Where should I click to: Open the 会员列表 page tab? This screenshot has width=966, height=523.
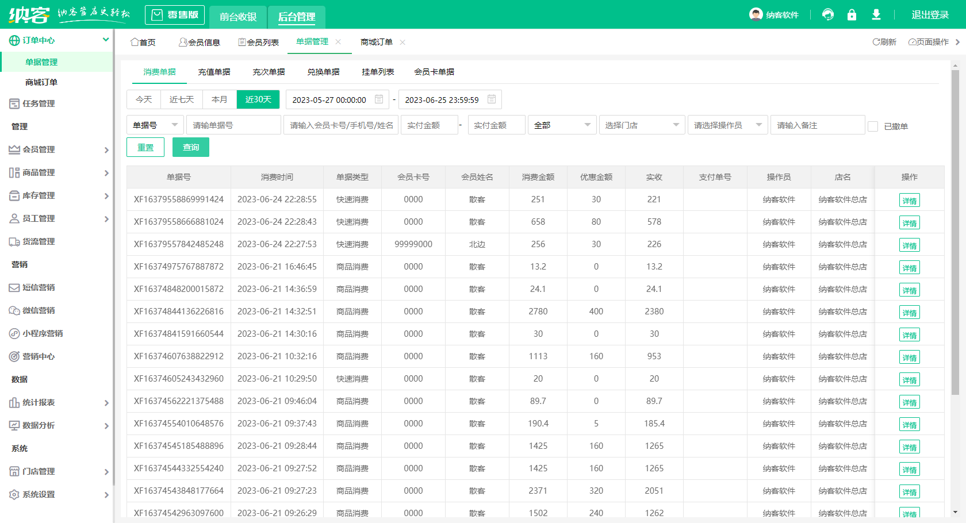pos(259,42)
